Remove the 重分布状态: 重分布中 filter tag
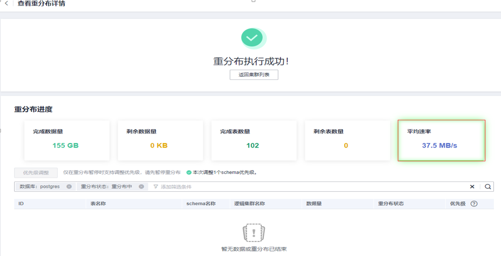501x256 pixels. click(x=141, y=187)
